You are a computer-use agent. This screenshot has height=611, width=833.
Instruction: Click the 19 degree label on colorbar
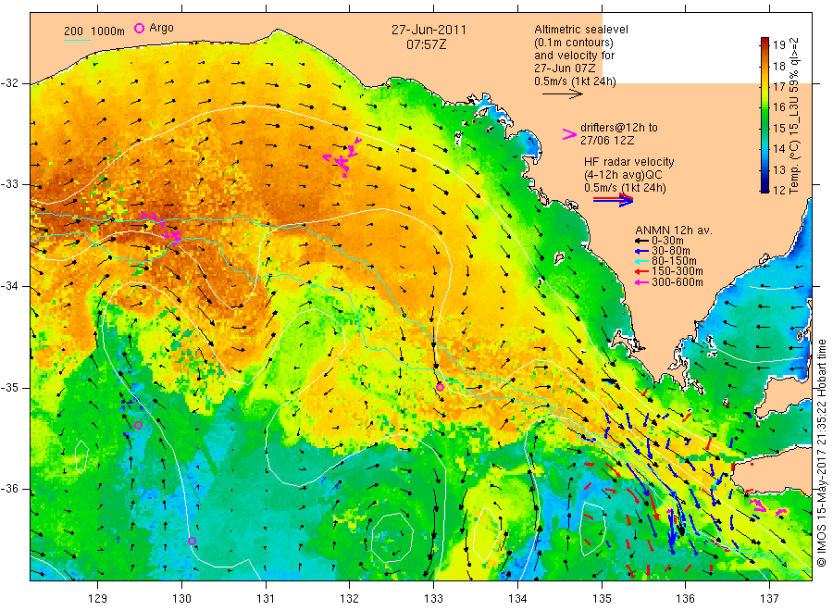pos(778,45)
